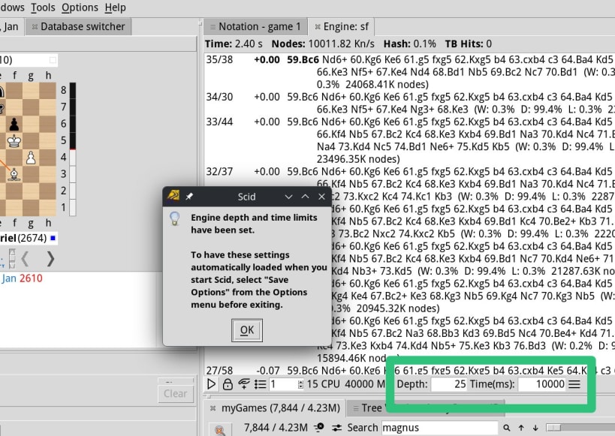The image size is (615, 436).
Task: Click the 7,844 / 4.23M filter count
Action: (x=276, y=428)
